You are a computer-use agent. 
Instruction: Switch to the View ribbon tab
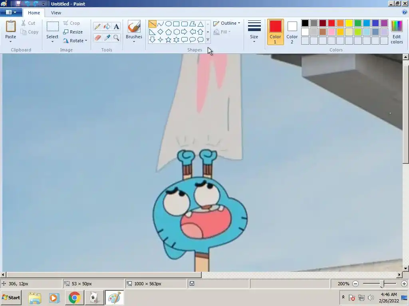[56, 13]
